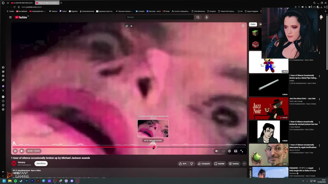Open options for the Jazz Noir video
The height and width of the screenshot is (184, 328).
pyautogui.click(x=319, y=99)
